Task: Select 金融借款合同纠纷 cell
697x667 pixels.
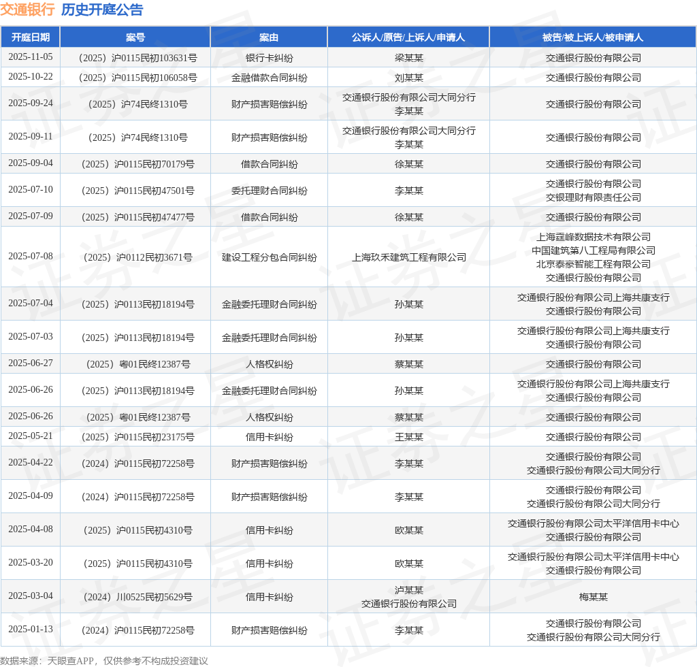Action: (x=269, y=78)
